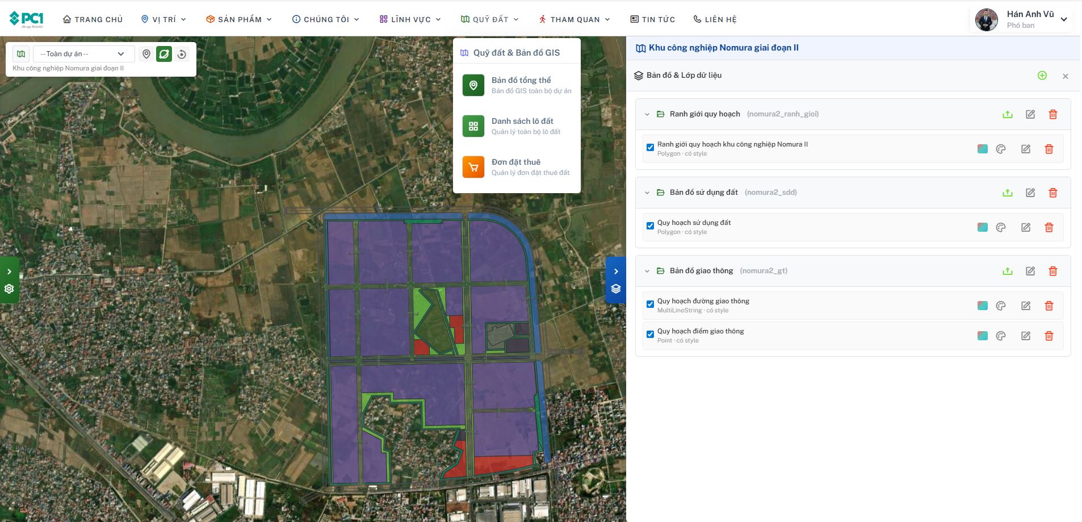
Task: Collapse the Ranh giới quy hoạch group
Action: [x=647, y=114]
